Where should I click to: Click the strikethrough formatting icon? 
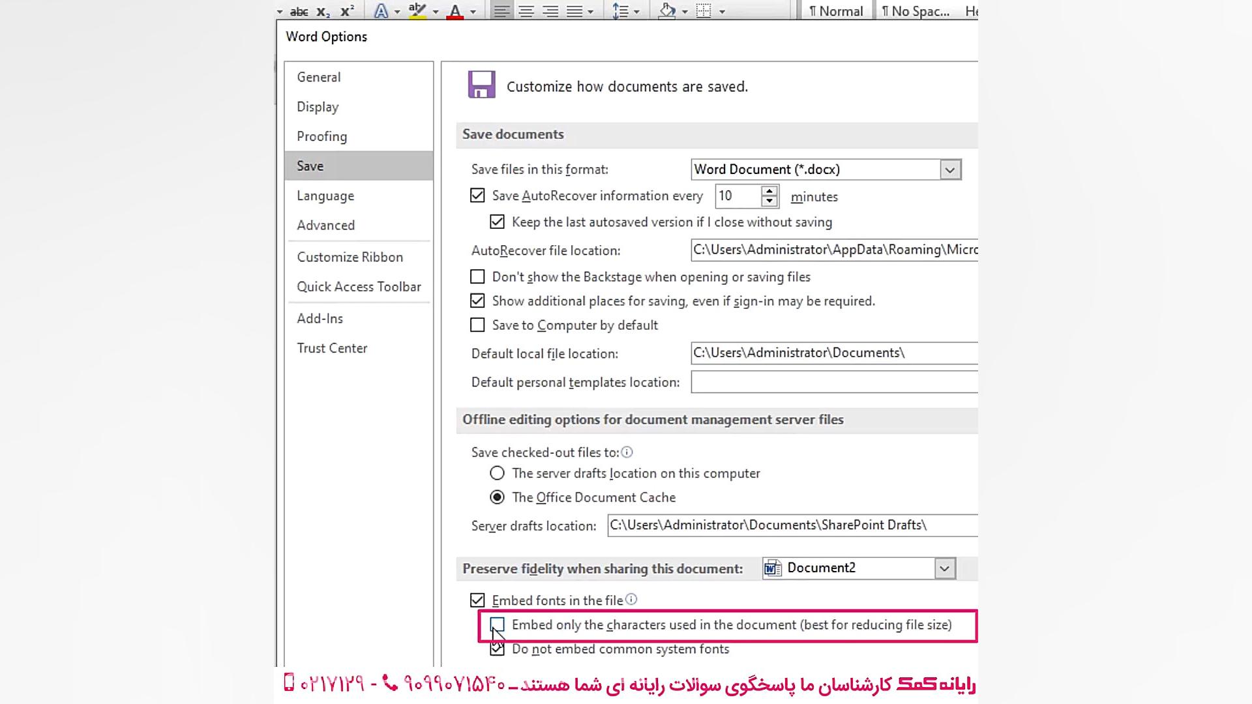pyautogui.click(x=299, y=11)
